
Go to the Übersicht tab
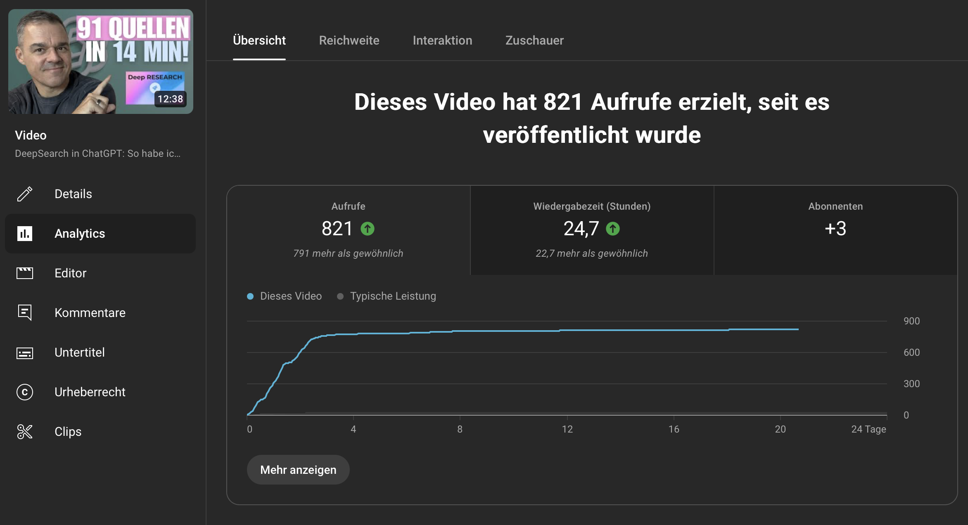tap(259, 40)
